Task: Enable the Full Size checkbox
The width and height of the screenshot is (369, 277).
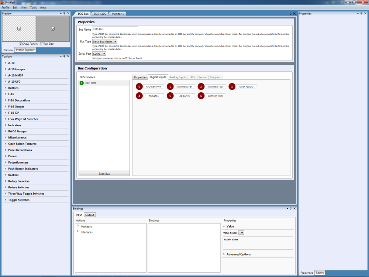Action: [x=42, y=44]
